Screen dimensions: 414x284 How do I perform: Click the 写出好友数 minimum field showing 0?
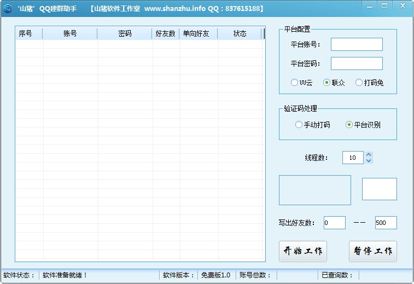tap(335, 223)
